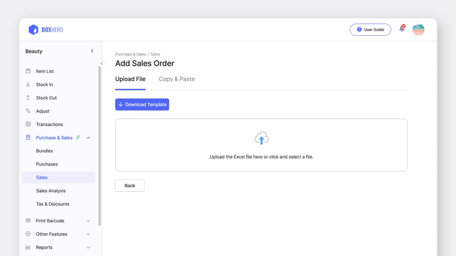Click the cloud upload icon in dropzone
The width and height of the screenshot is (456, 256).
point(261,138)
